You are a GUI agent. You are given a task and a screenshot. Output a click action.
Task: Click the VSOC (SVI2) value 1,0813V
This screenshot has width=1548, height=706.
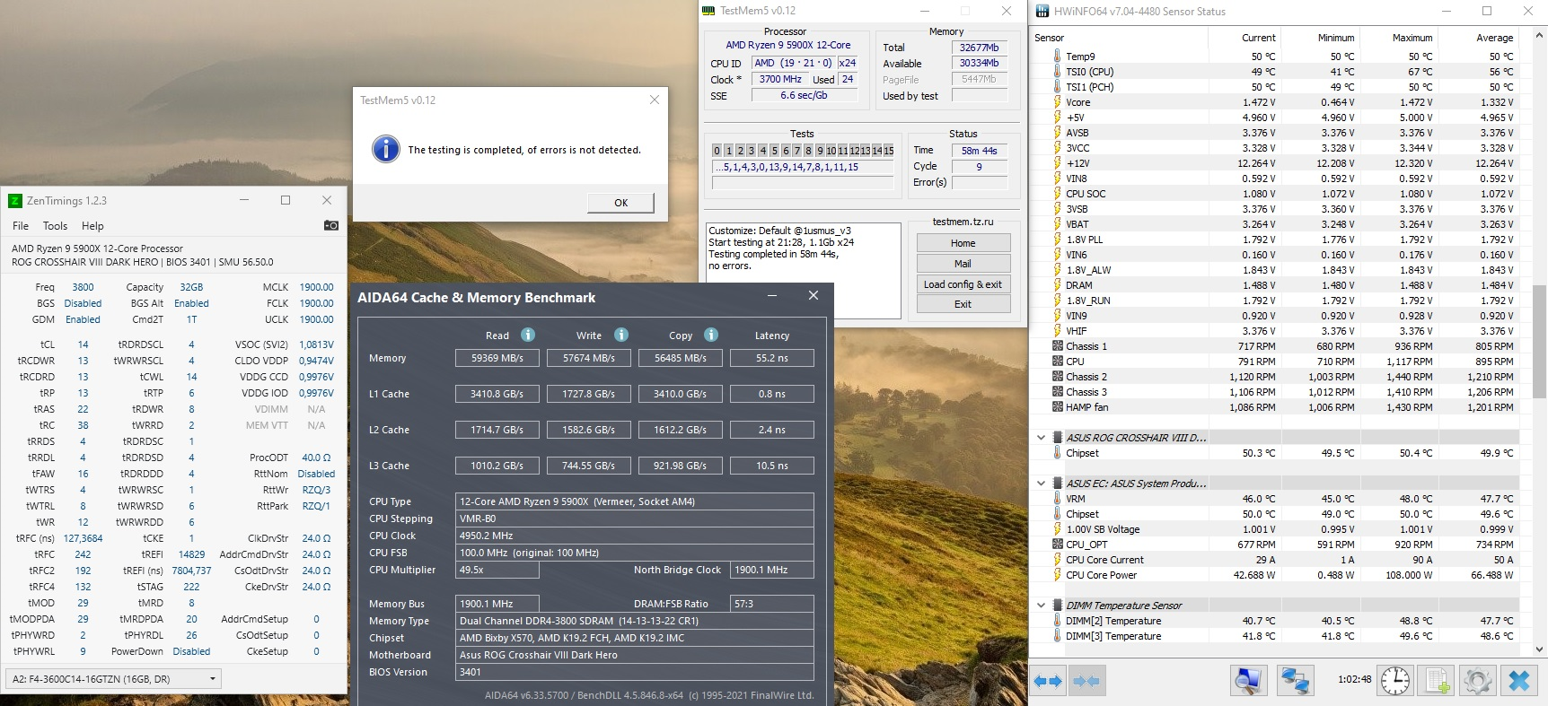coord(316,344)
